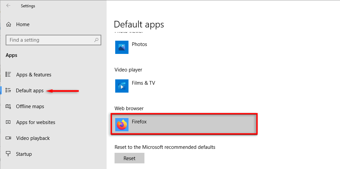Screen dimensions: 340x169
Task: Open Startup settings page
Action: click(24, 154)
